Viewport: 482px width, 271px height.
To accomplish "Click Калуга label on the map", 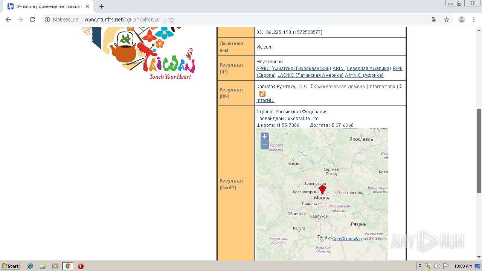I will (299, 228).
